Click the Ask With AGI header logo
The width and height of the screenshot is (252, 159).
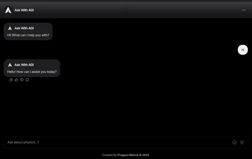(8, 10)
